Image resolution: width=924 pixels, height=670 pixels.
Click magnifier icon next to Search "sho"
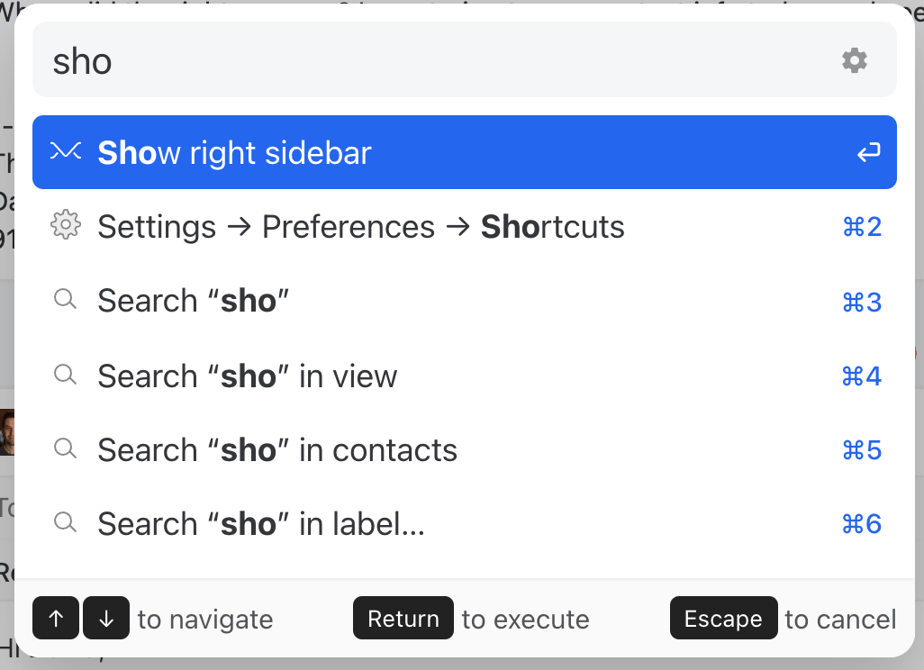pos(65,300)
